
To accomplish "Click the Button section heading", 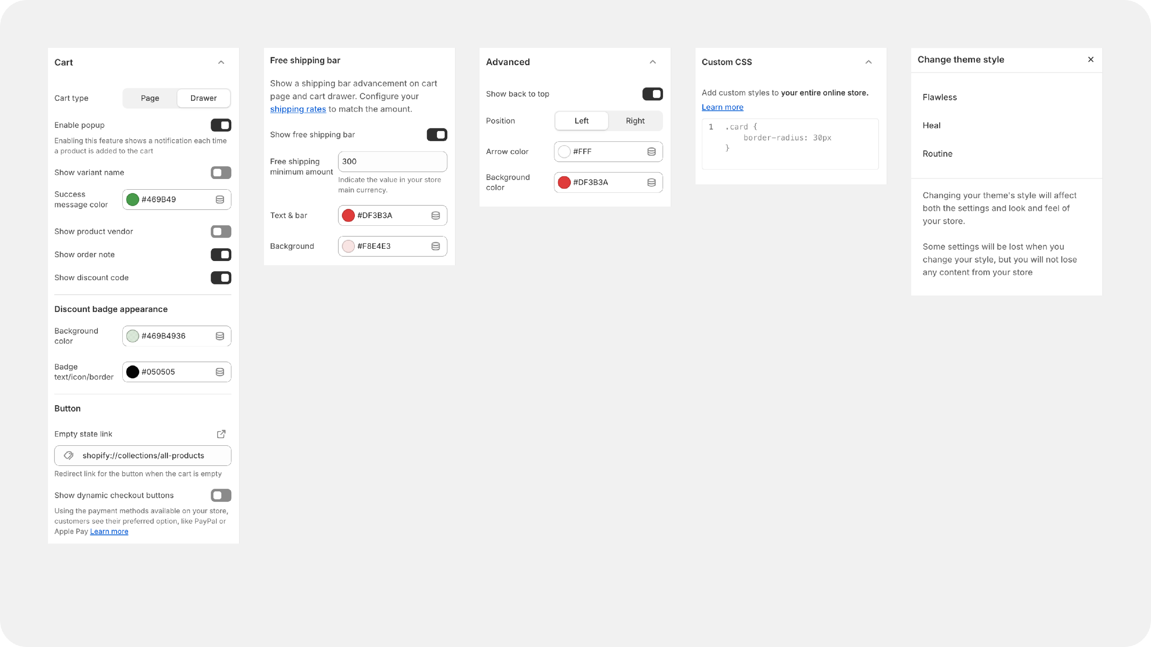I will (x=68, y=409).
